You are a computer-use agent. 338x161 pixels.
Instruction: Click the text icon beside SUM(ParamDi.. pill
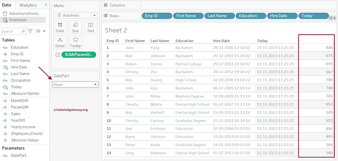point(58,55)
